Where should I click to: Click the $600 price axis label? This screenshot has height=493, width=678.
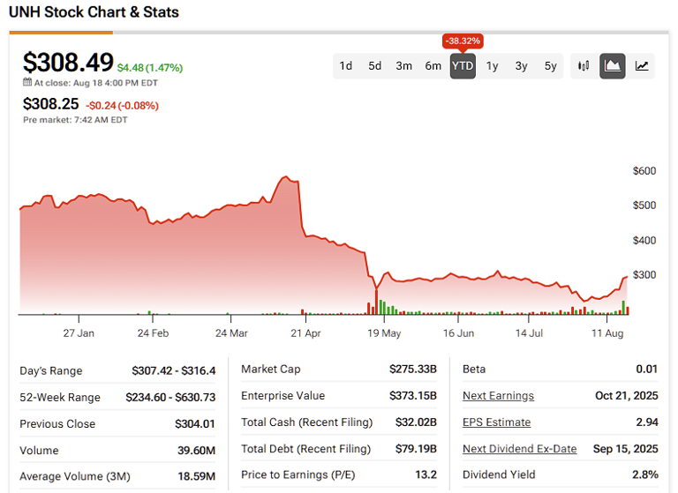click(644, 171)
